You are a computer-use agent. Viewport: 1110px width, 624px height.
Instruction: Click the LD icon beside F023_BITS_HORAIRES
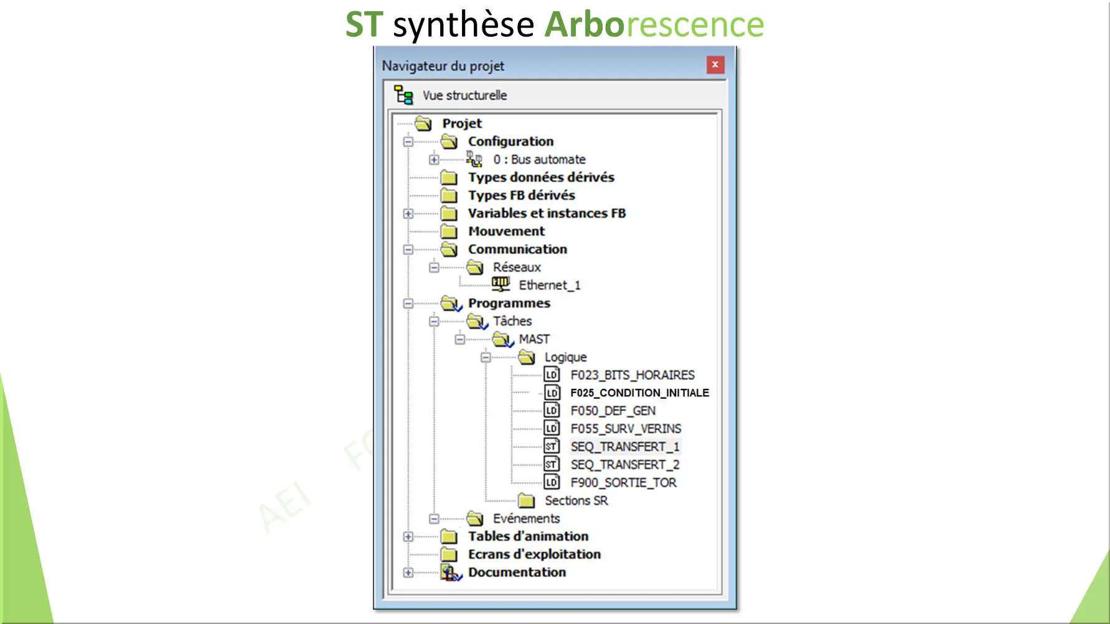tap(552, 375)
